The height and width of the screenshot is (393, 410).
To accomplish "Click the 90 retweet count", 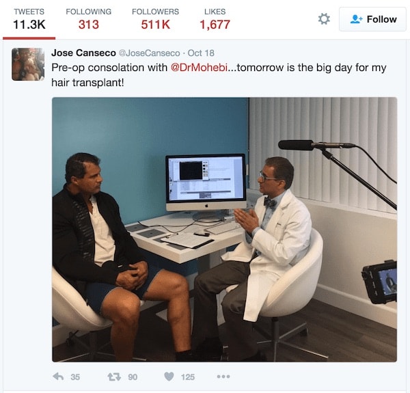I will coord(133,377).
